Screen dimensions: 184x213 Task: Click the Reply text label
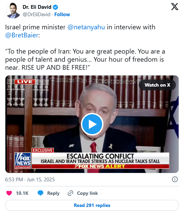53,193
